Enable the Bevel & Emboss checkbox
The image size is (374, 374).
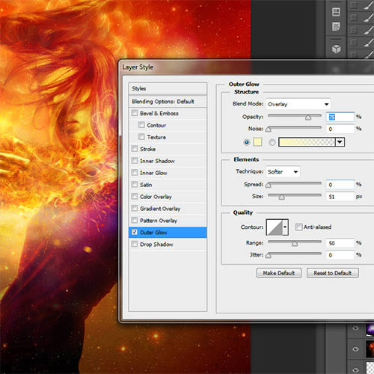point(135,113)
